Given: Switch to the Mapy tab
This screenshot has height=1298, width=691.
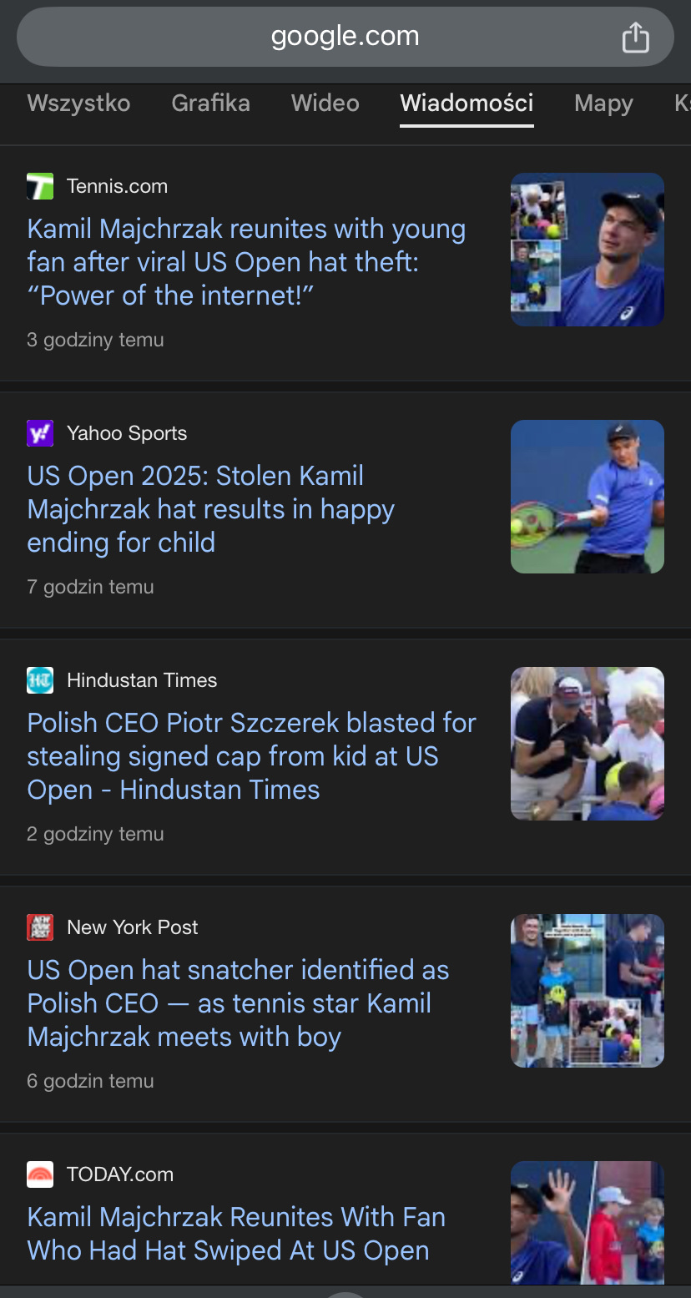Looking at the screenshot, I should pyautogui.click(x=603, y=104).
